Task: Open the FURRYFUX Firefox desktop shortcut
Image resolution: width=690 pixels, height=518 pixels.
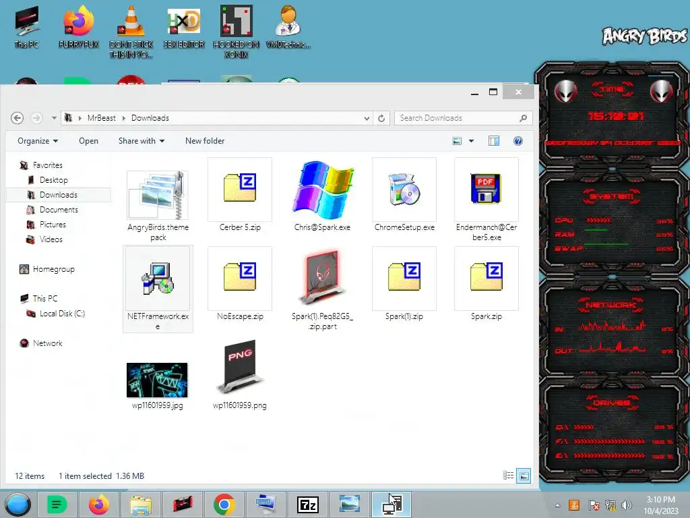Action: [x=79, y=26]
